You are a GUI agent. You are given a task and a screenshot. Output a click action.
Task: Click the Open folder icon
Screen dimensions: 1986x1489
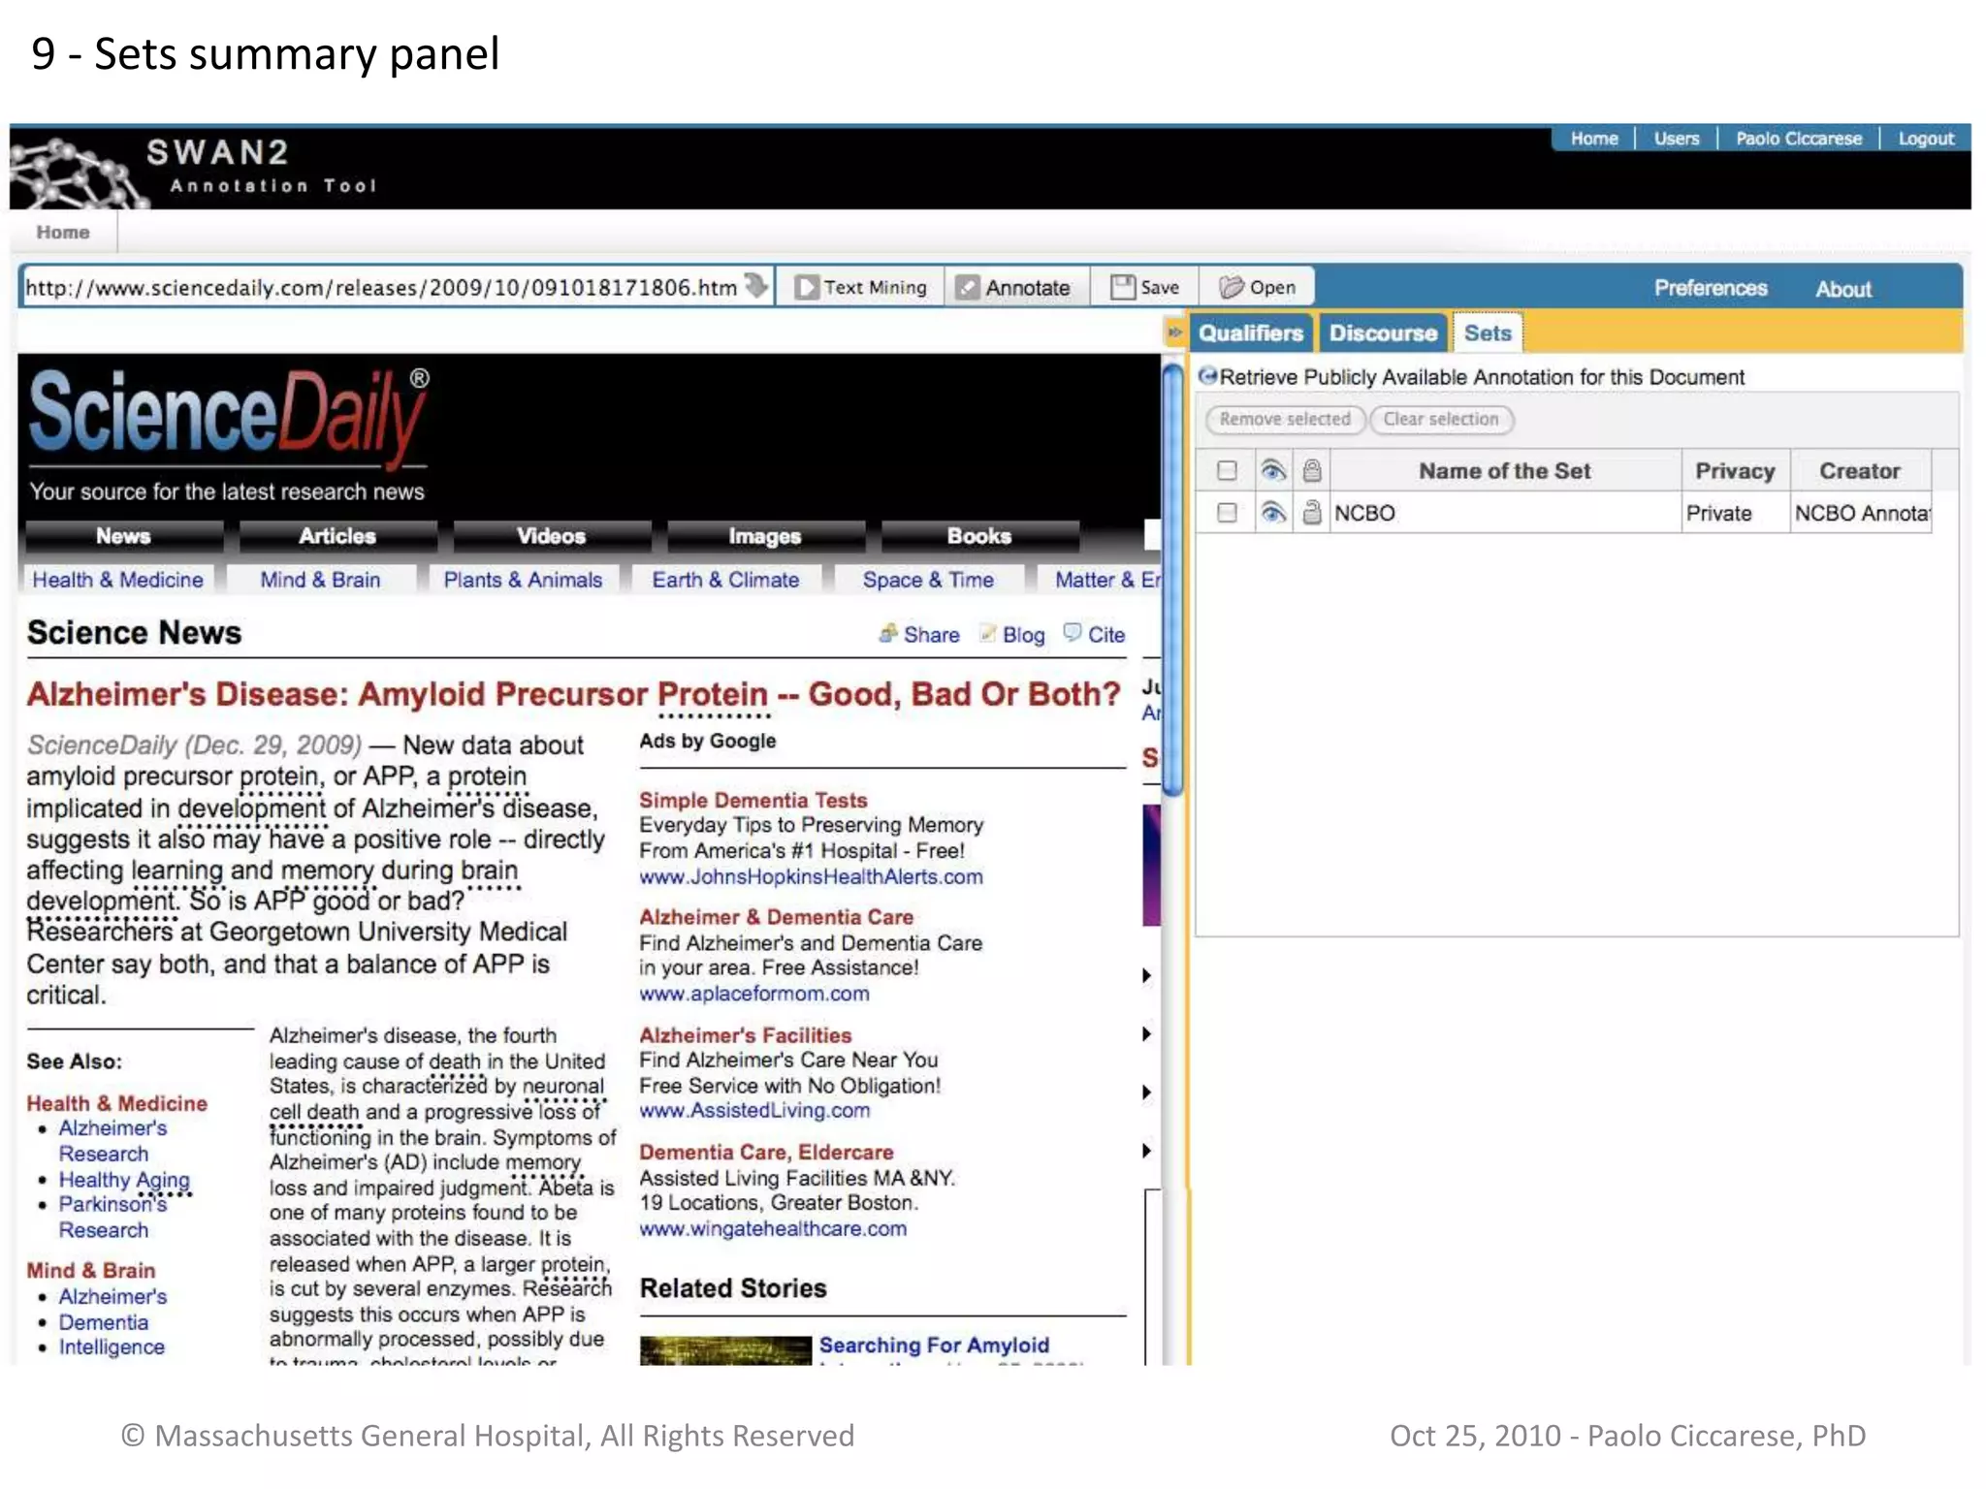[x=1231, y=287]
